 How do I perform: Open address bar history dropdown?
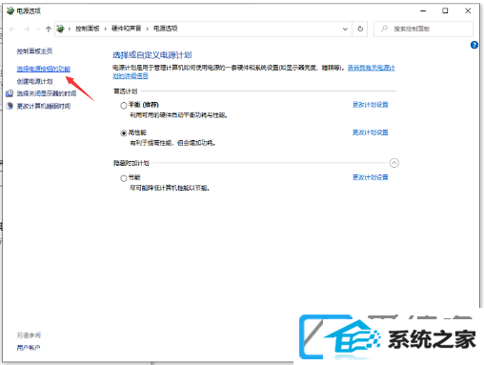coord(345,29)
